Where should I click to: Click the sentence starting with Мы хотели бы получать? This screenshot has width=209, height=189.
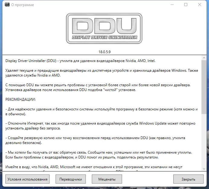[x=99, y=155]
